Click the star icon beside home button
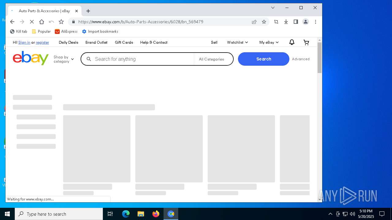The width and height of the screenshot is (392, 220). (x=61, y=22)
